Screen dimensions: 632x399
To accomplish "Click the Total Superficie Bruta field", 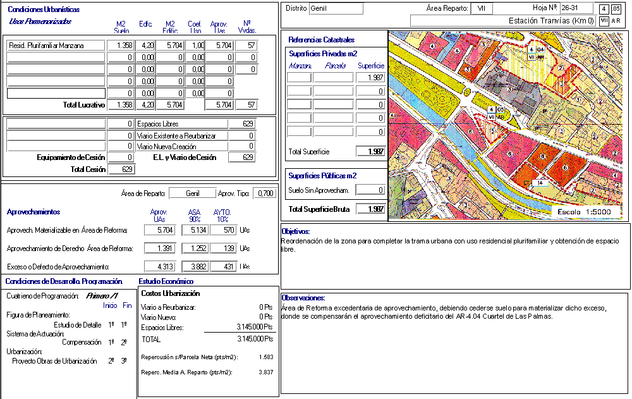I will [x=370, y=209].
